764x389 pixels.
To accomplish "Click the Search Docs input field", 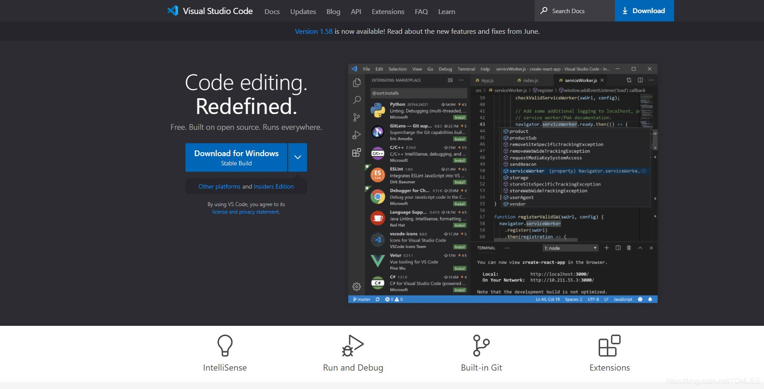I will [x=575, y=11].
